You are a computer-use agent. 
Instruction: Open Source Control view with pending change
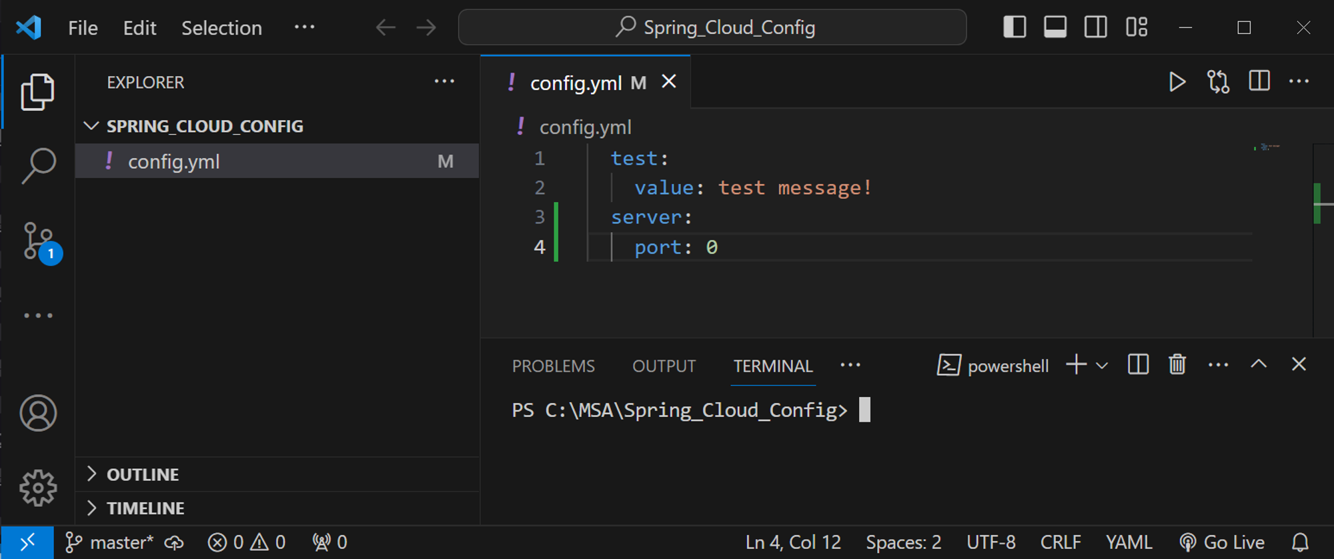39,241
